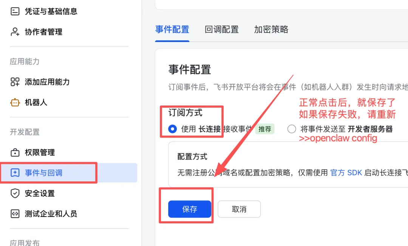The width and height of the screenshot is (408, 246).
Task: Go to 安全设置 in the sidebar
Action: [40, 193]
